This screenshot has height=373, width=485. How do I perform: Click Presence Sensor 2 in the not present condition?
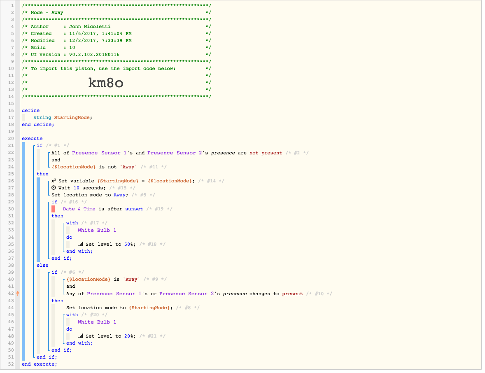(175, 153)
